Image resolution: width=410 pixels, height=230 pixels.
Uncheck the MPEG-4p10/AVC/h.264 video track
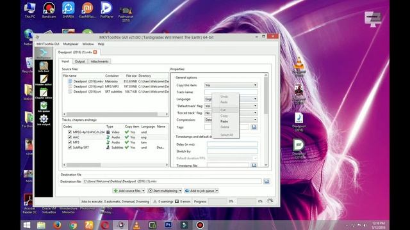pyautogui.click(x=70, y=132)
